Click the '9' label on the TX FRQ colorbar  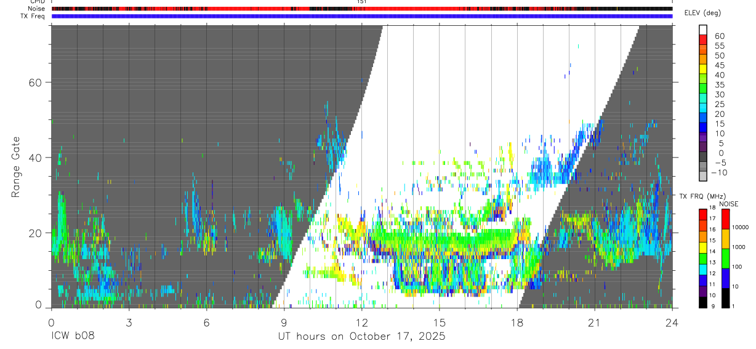coord(714,306)
